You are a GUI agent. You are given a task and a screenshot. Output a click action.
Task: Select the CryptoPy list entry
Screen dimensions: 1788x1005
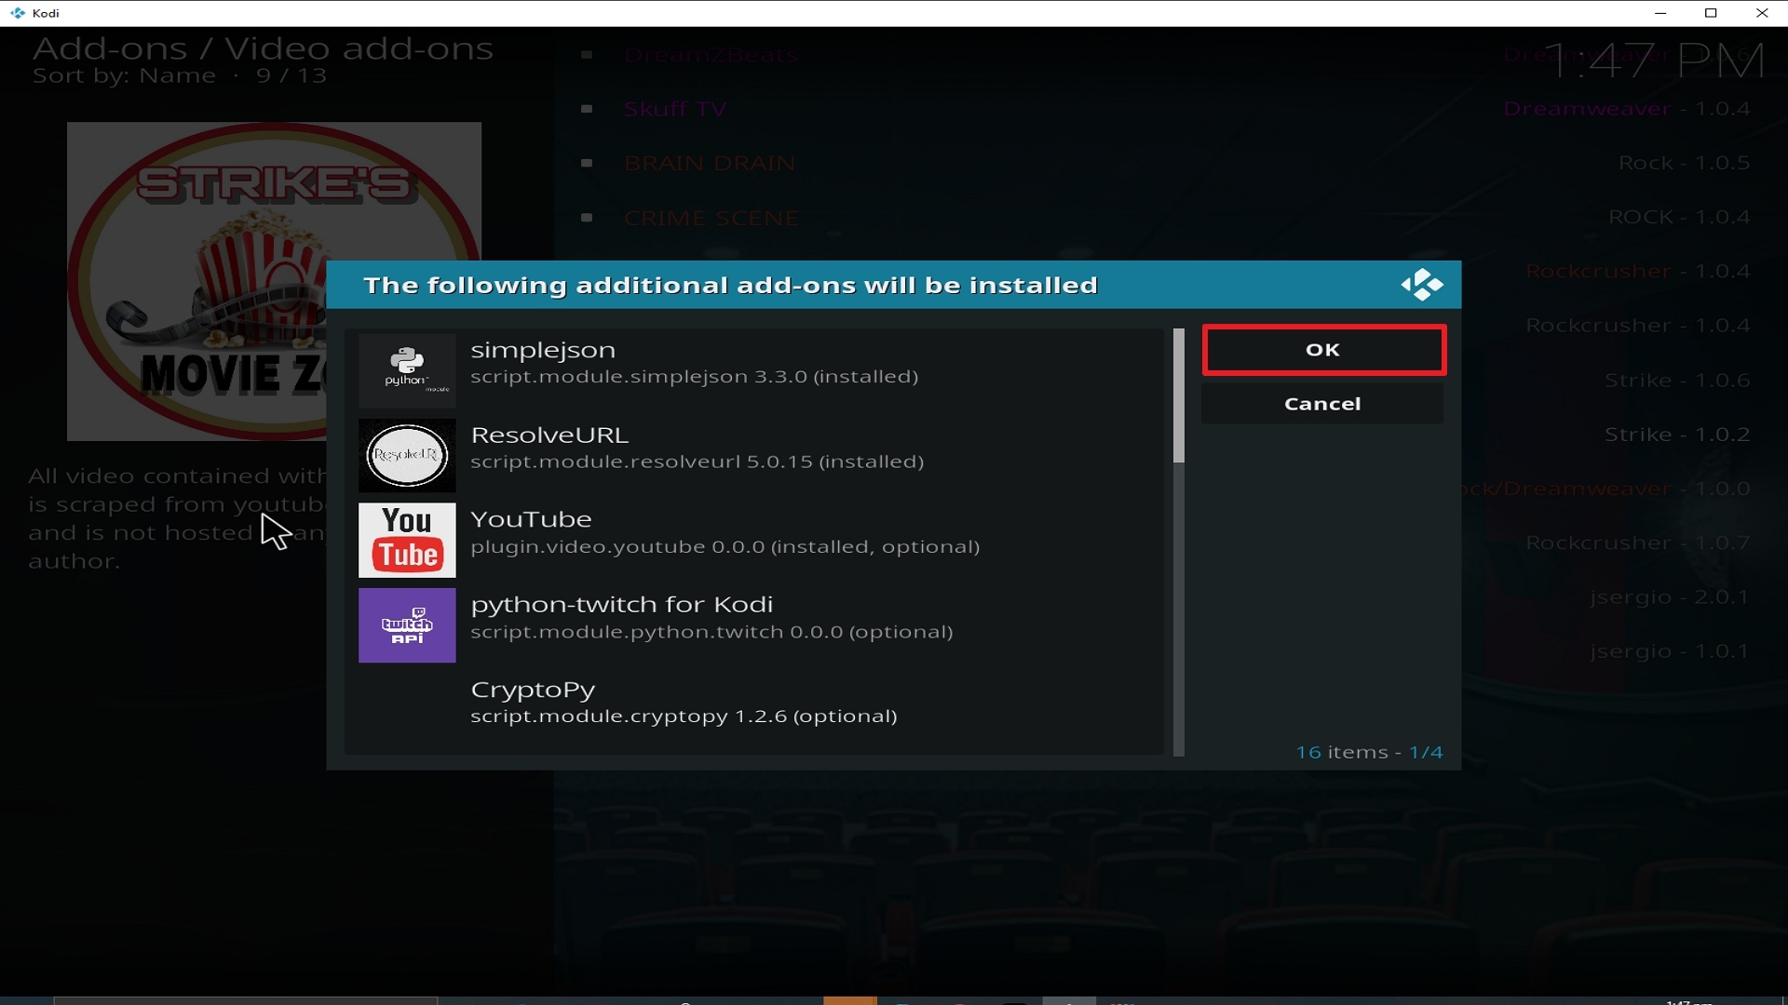click(x=754, y=703)
